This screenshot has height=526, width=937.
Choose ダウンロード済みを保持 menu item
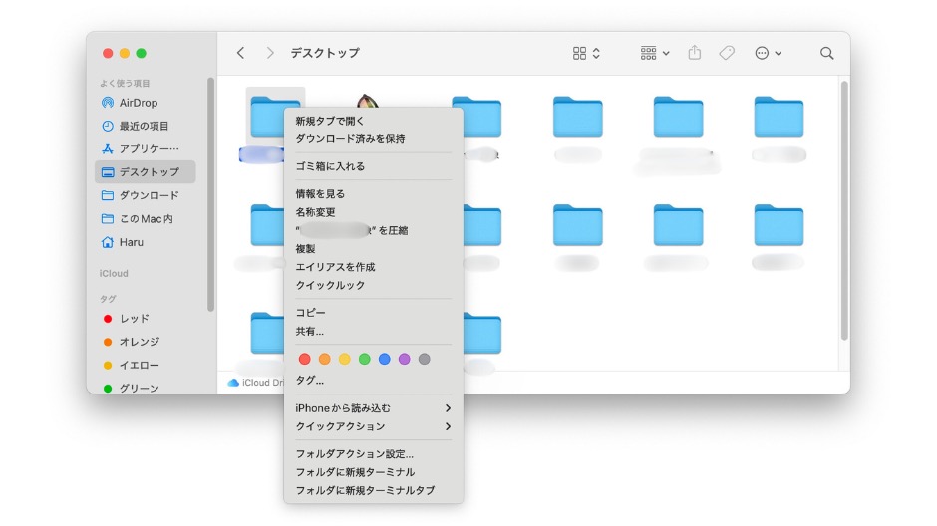tap(374, 139)
